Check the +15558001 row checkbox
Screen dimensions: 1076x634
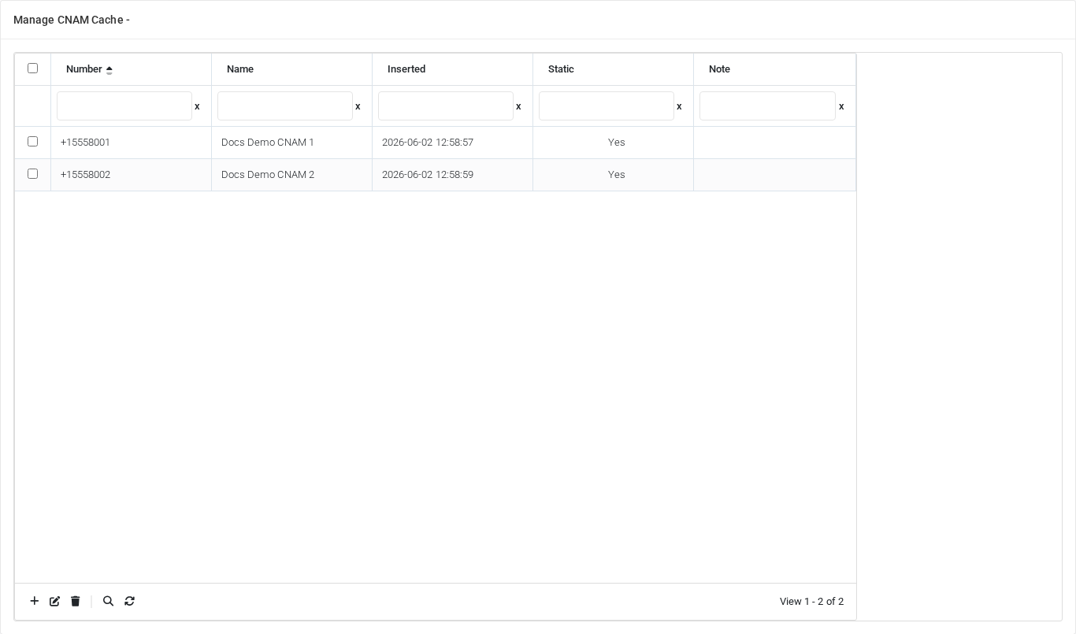[x=32, y=141]
